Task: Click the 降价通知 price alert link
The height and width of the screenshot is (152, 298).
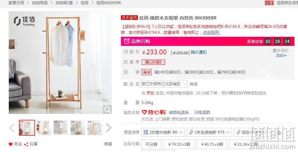Action: 199,52
